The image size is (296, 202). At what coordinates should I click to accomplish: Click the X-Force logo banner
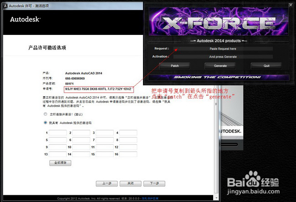219,21
